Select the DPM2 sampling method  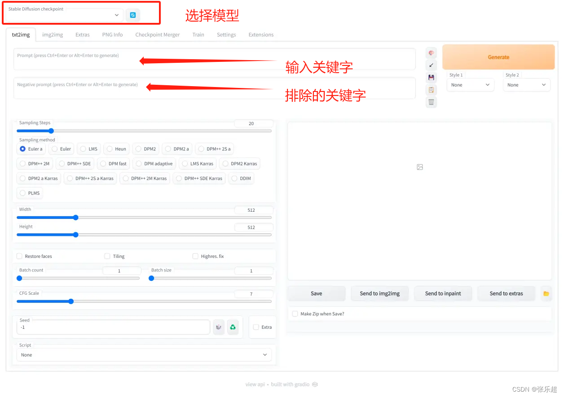click(x=145, y=149)
